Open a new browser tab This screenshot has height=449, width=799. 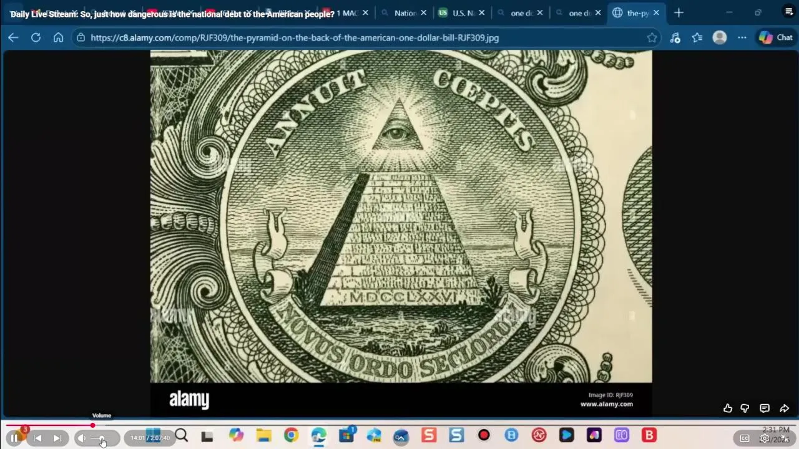point(679,12)
